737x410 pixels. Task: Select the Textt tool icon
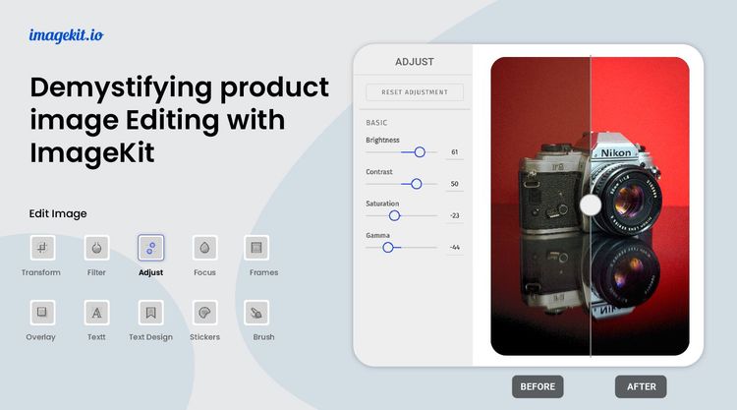point(97,313)
